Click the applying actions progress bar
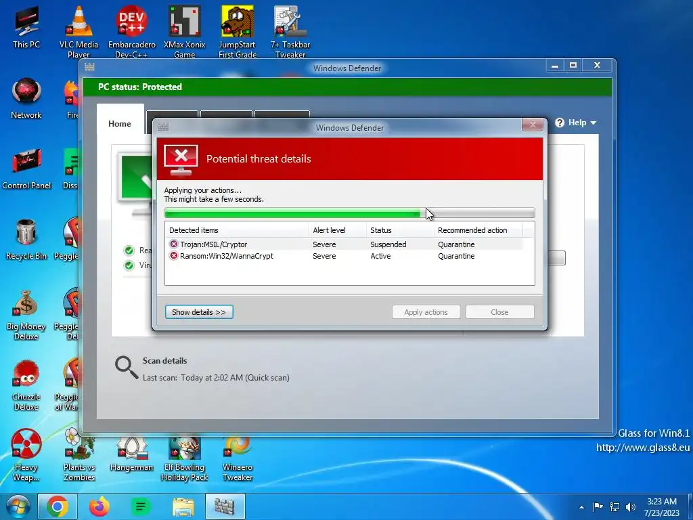 pos(349,213)
